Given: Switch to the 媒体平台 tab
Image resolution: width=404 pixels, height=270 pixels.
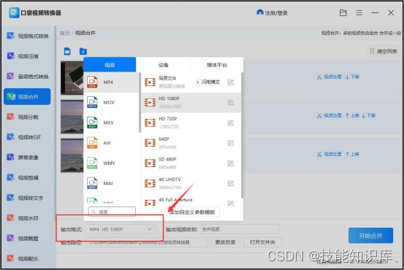Looking at the screenshot, I should point(217,65).
